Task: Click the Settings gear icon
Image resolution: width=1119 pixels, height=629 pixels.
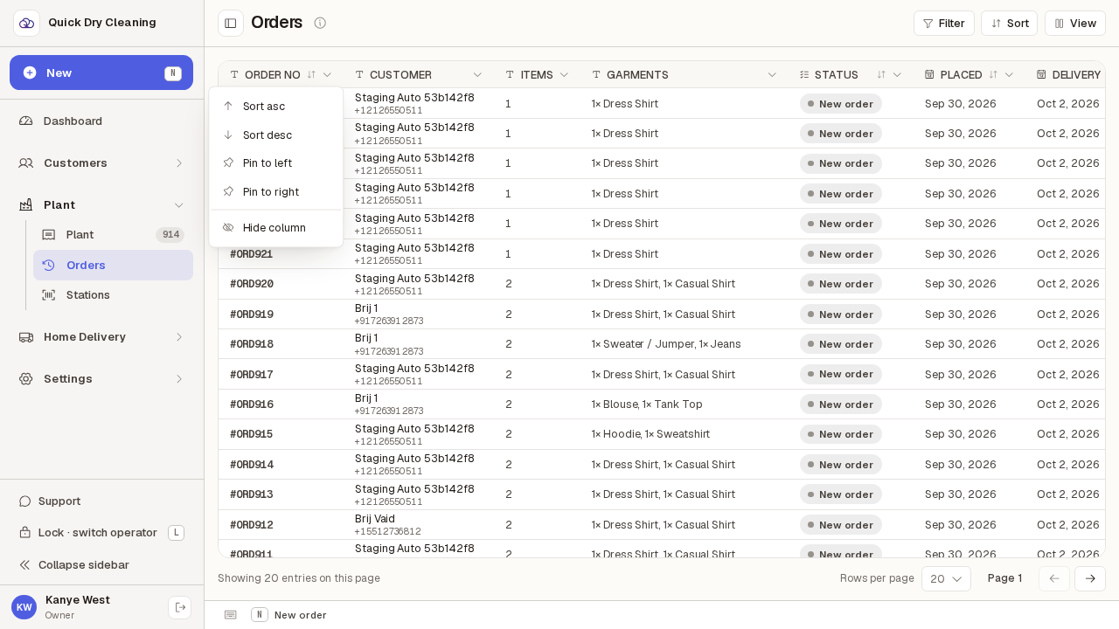Action: (x=26, y=379)
